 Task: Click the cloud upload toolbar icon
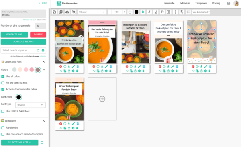[x=67, y=12]
